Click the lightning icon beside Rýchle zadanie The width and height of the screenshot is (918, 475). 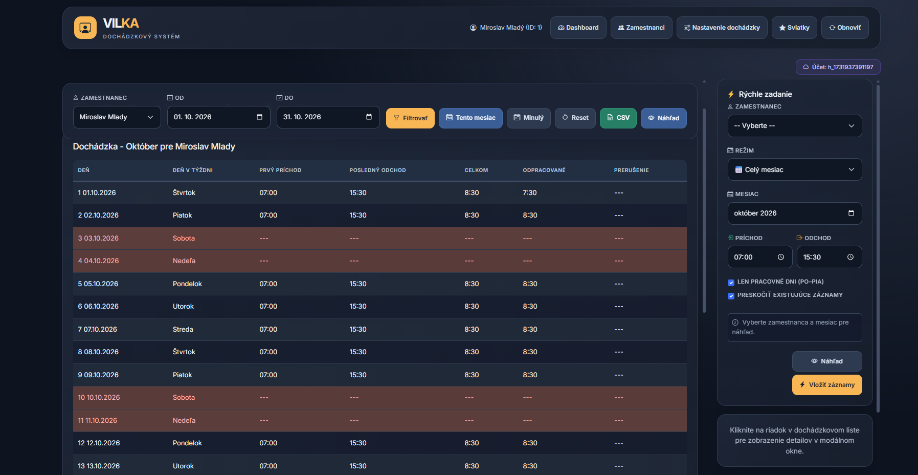(731, 94)
